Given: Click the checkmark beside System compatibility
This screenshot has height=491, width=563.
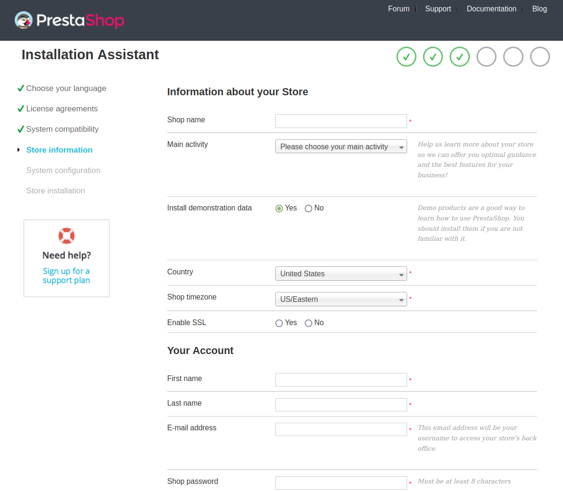Looking at the screenshot, I should click(21, 129).
